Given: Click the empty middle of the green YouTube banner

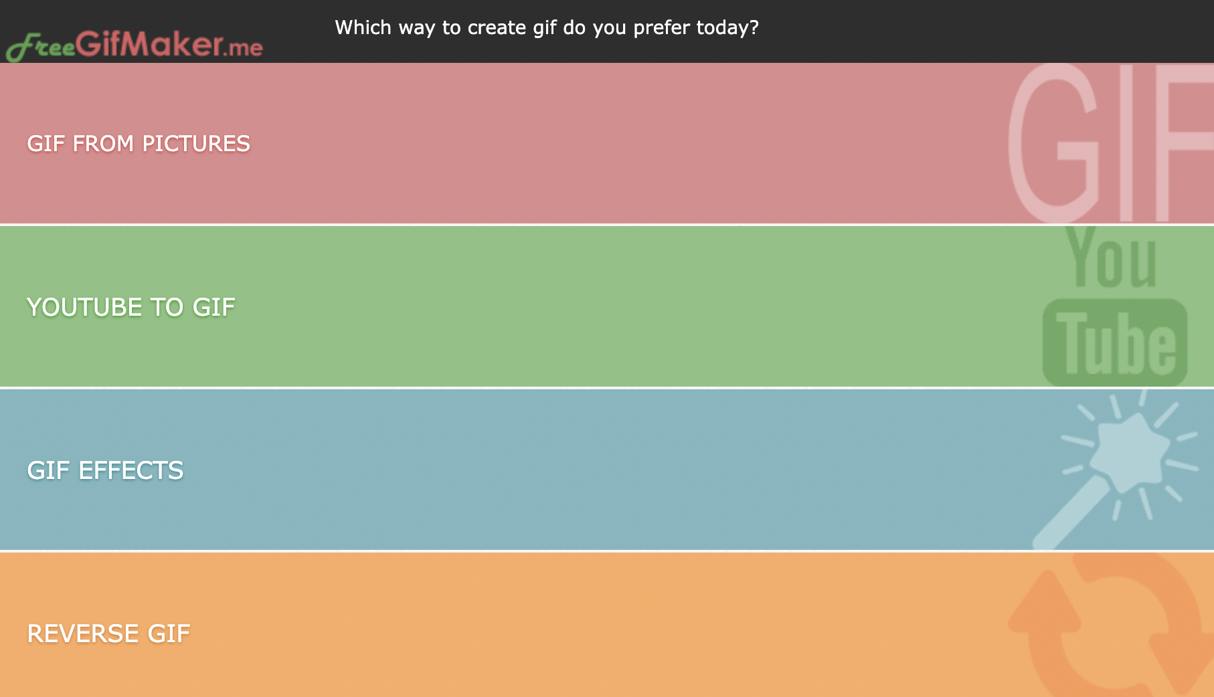Looking at the screenshot, I should pyautogui.click(x=602, y=307).
